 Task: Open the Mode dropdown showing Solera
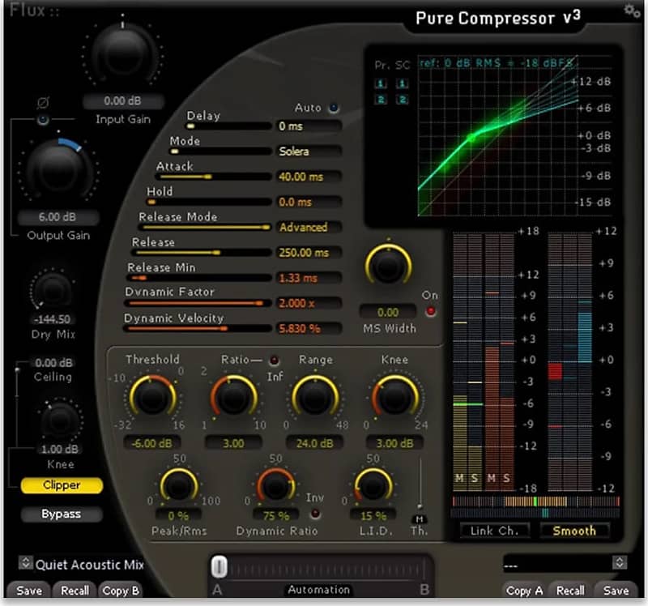coord(312,151)
